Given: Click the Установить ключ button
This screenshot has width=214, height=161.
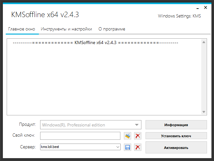Looking at the screenshot, I should click(x=176, y=136).
